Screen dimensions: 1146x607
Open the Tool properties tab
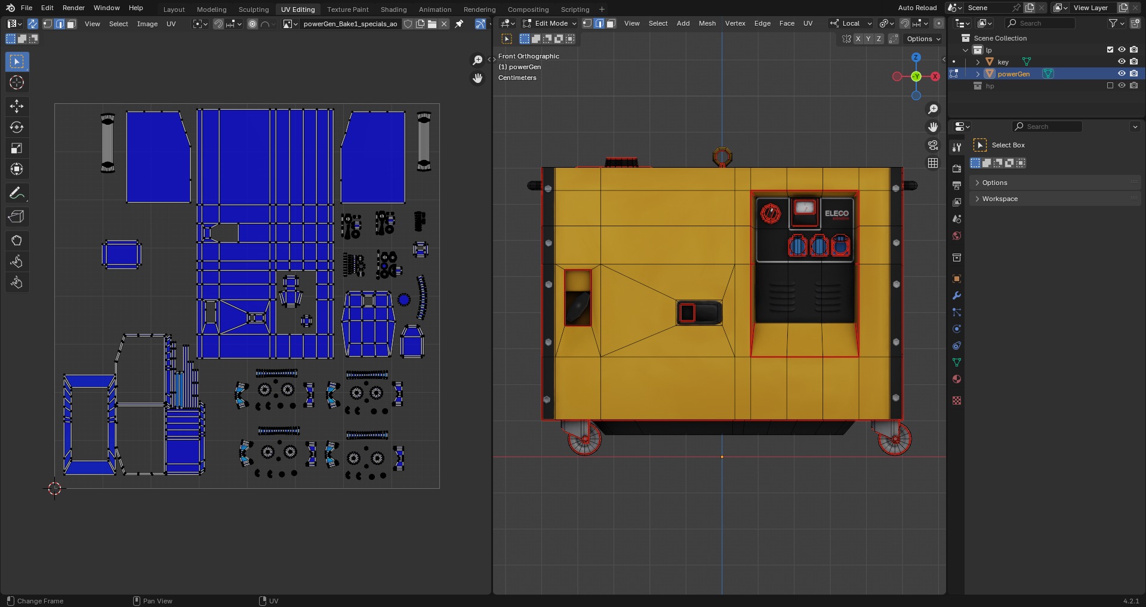click(957, 147)
